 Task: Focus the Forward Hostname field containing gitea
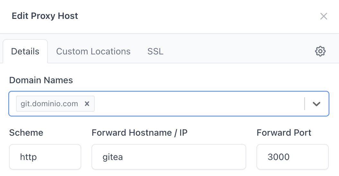(x=169, y=157)
